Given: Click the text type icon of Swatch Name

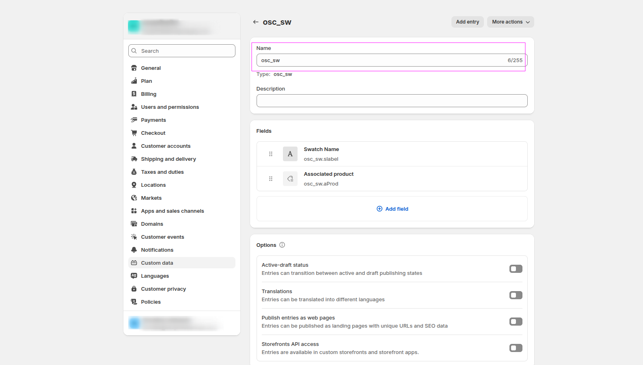Looking at the screenshot, I should [x=290, y=154].
